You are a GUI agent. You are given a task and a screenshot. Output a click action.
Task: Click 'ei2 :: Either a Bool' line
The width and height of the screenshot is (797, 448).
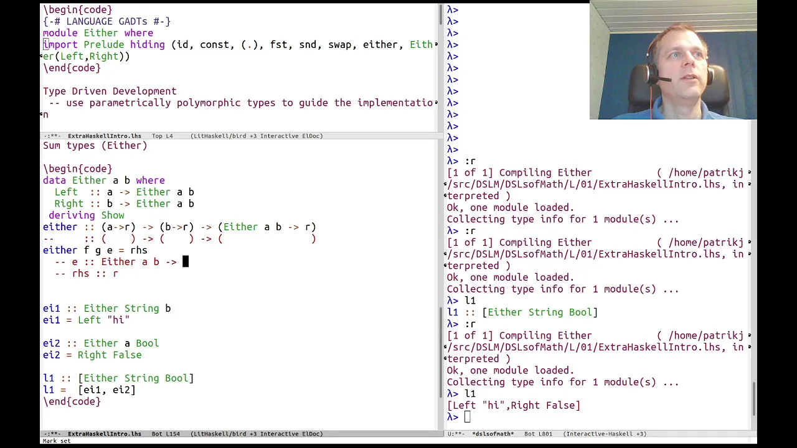(101, 343)
